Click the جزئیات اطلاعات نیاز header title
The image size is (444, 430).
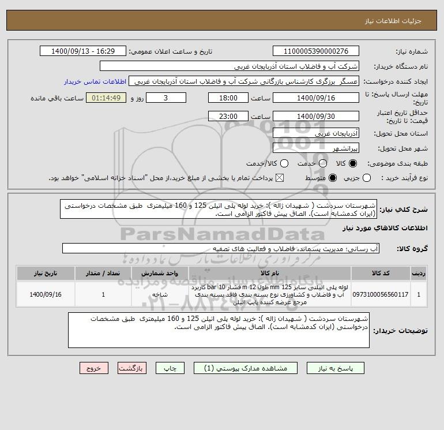pyautogui.click(x=393, y=21)
